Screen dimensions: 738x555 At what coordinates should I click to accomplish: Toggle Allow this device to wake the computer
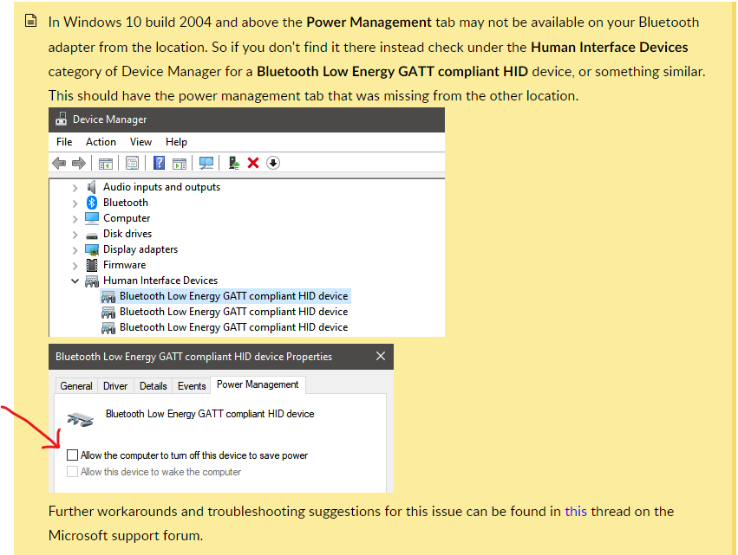point(72,471)
